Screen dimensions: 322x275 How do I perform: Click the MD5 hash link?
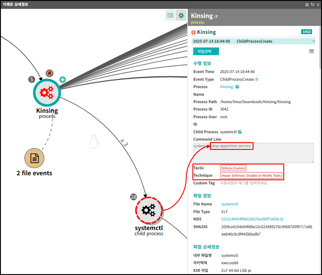point(252,219)
